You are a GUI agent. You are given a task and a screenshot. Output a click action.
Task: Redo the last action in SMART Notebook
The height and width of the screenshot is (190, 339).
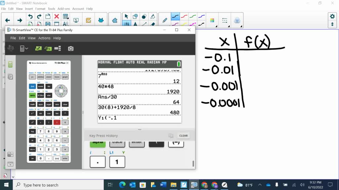coord(39,16)
